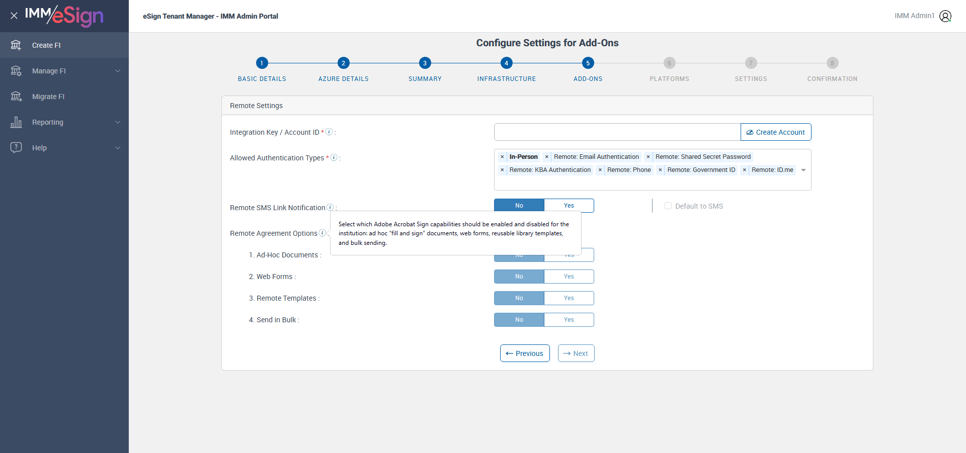The width and height of the screenshot is (966, 453).
Task: Click step 7 Settings circle
Action: 751,63
